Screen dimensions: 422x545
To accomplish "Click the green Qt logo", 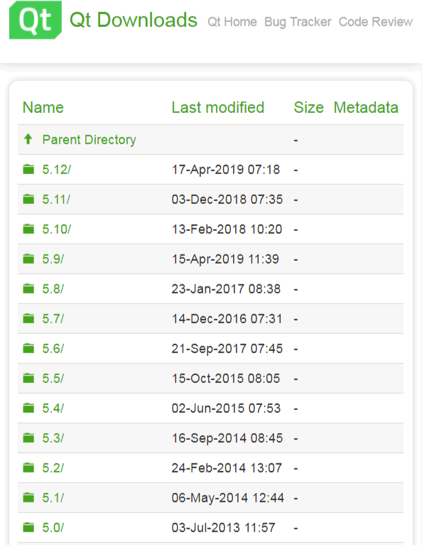I will [x=36, y=20].
